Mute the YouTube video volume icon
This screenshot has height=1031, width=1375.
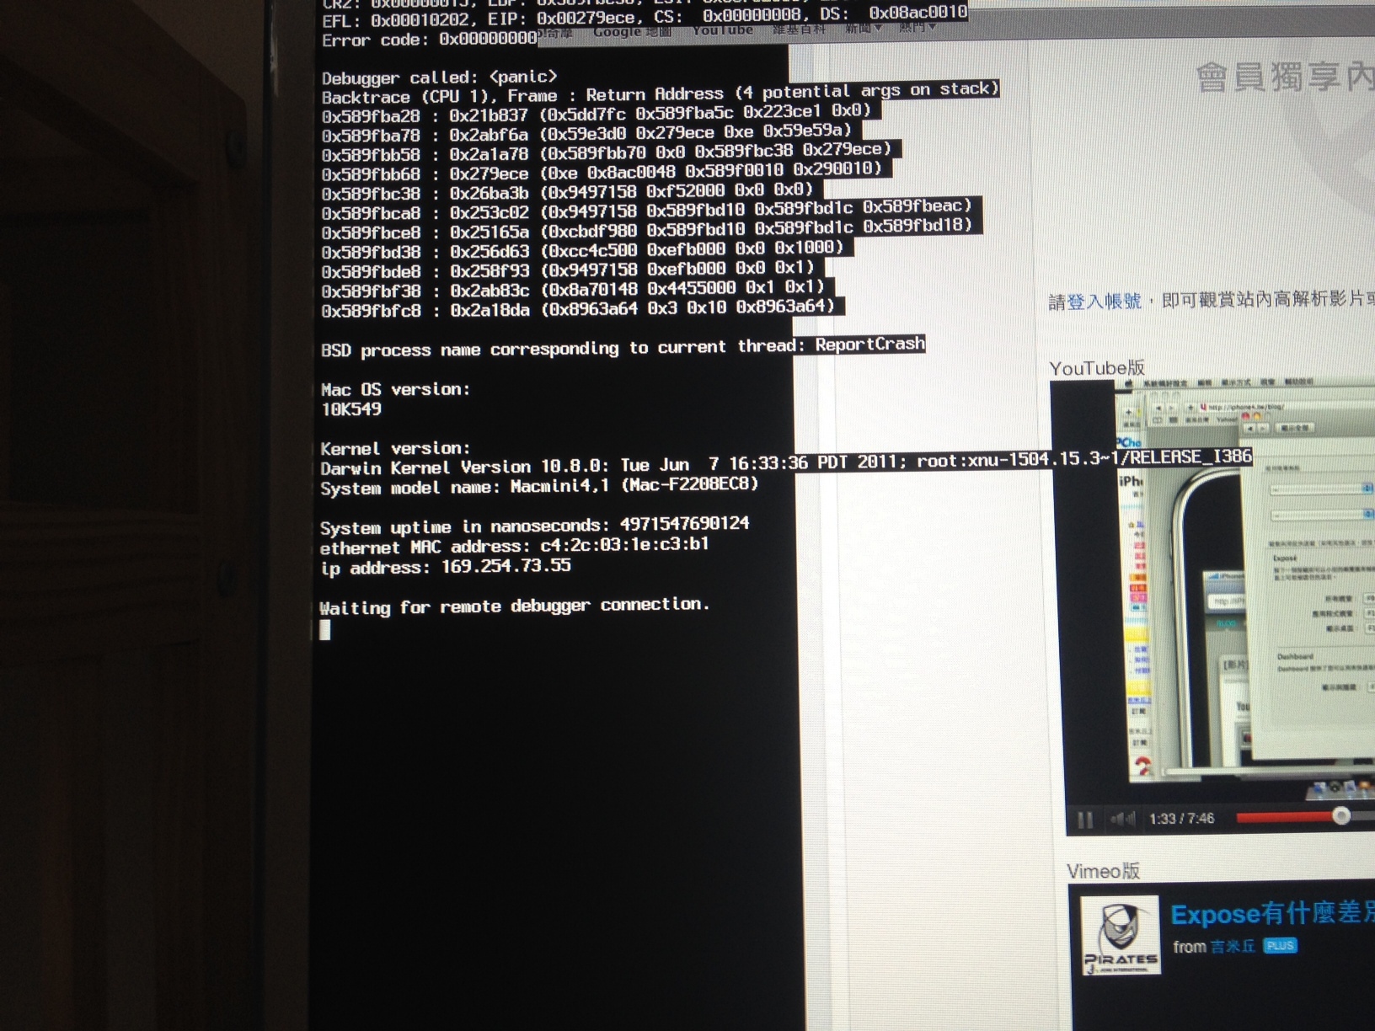(x=1121, y=818)
